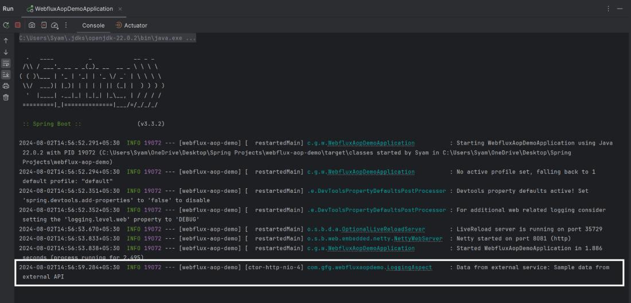Toggle soft-wrap for console output

[6, 63]
